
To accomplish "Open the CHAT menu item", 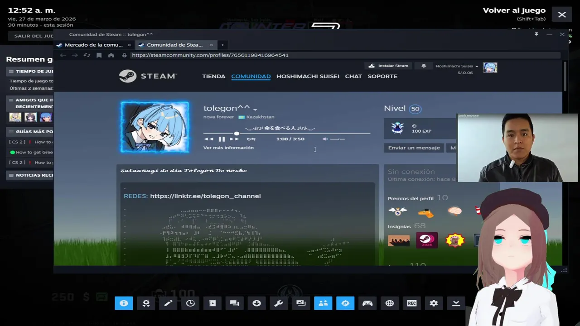I will tap(353, 76).
